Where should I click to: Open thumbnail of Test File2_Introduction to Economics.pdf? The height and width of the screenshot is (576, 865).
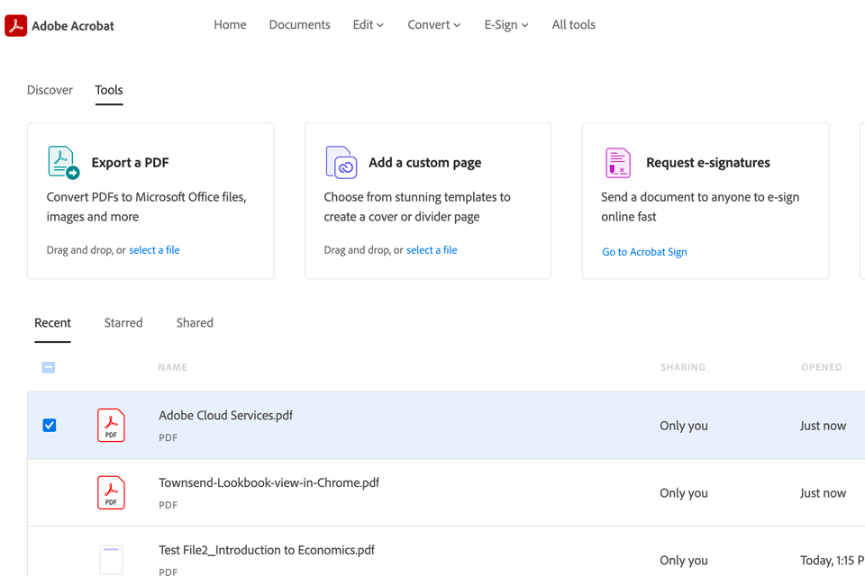(111, 559)
